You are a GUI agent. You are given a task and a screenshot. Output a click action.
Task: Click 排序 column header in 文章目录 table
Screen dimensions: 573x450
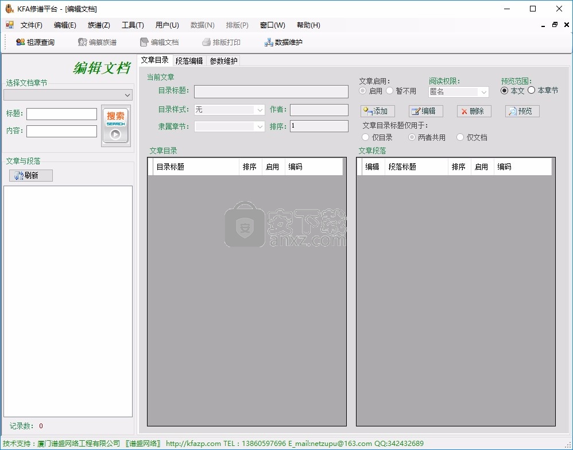(250, 167)
